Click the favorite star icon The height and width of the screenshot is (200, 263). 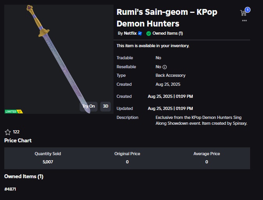click(x=8, y=132)
